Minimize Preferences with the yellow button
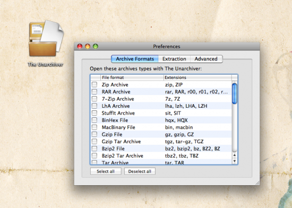 88,46
